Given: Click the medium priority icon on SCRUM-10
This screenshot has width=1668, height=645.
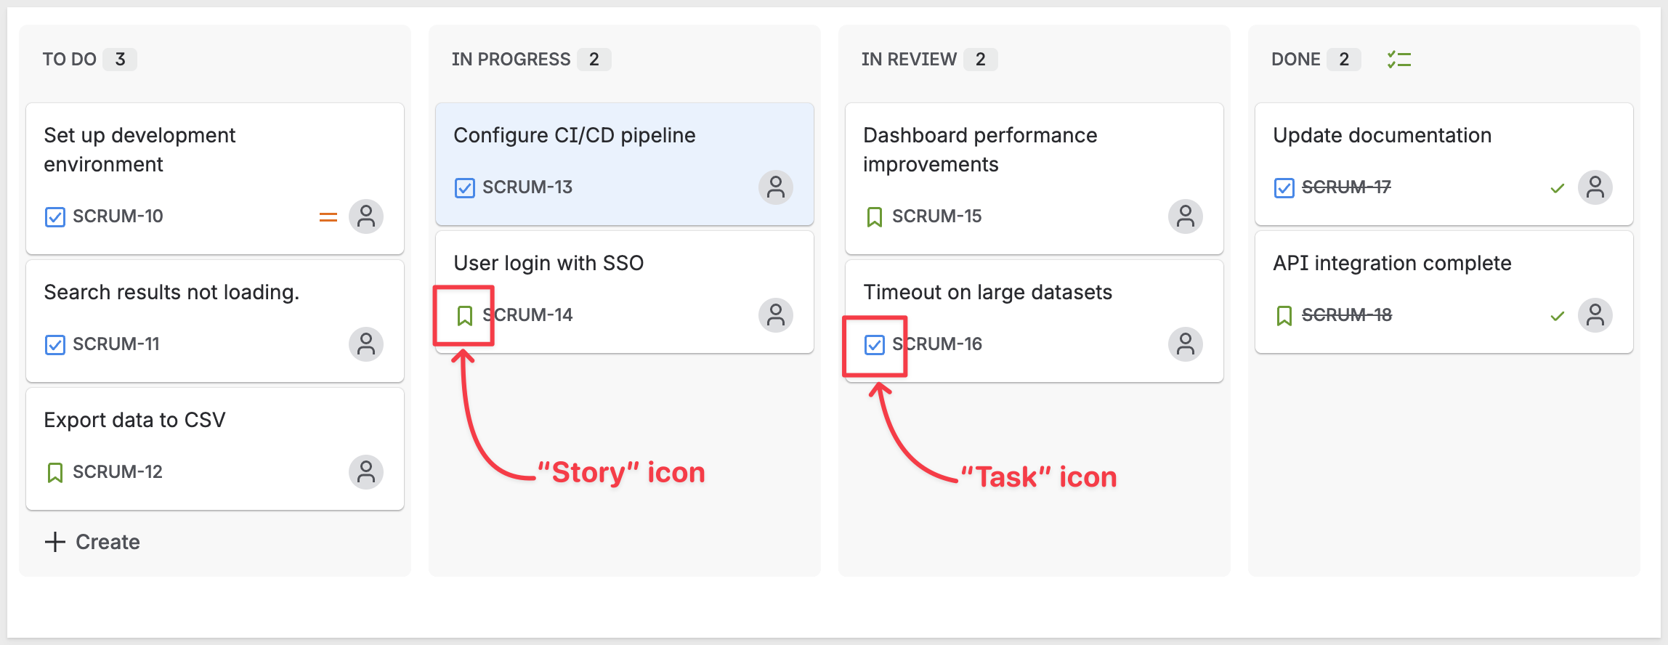Looking at the screenshot, I should click(x=328, y=216).
